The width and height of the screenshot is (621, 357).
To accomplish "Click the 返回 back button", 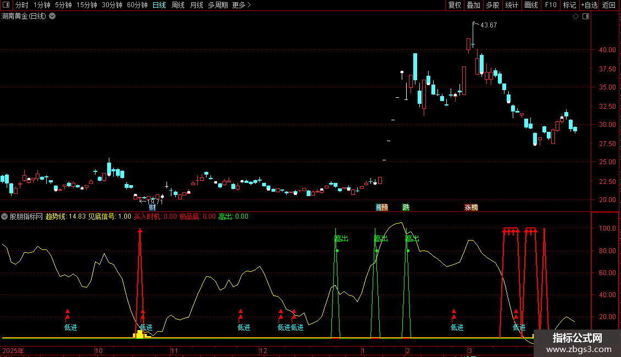I will click(609, 5).
